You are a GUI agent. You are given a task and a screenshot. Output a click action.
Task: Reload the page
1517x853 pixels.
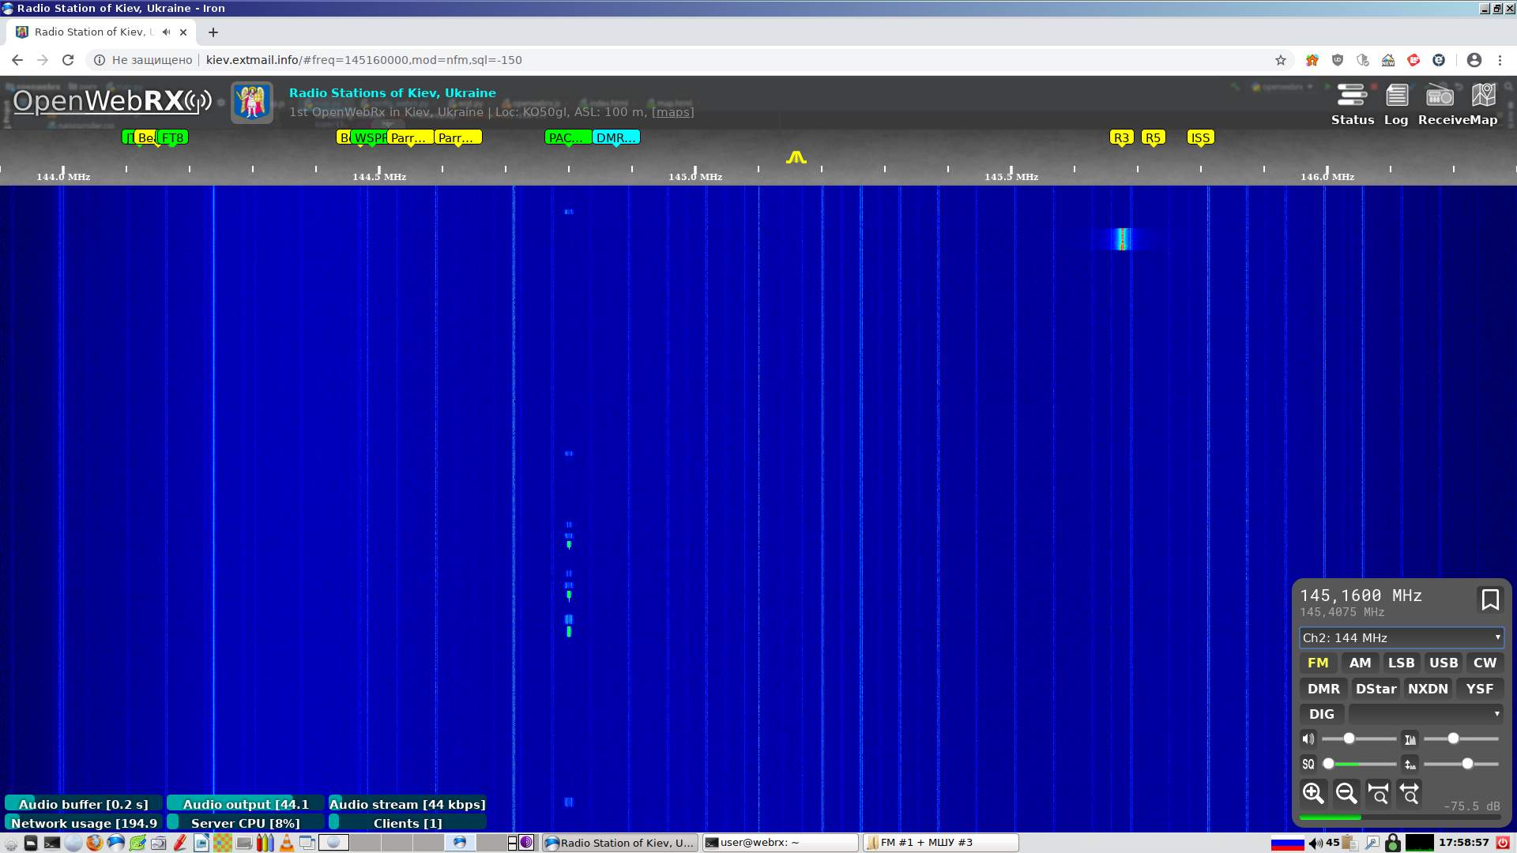click(x=68, y=60)
